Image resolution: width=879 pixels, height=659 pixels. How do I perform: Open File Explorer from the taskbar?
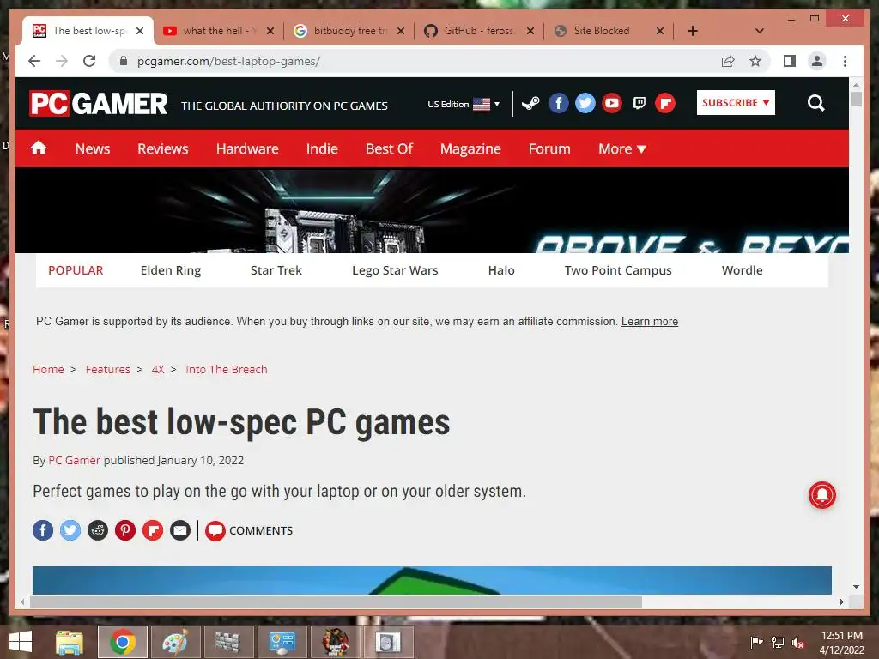coord(69,642)
